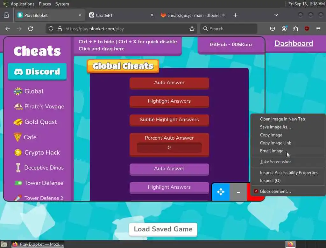This screenshot has width=326, height=248.
Task: Choose Email Image in context menu
Action: tap(288, 151)
